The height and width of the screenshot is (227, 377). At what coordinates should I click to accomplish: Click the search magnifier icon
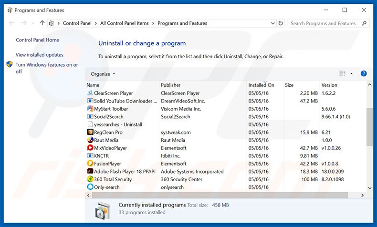pyautogui.click(x=364, y=23)
